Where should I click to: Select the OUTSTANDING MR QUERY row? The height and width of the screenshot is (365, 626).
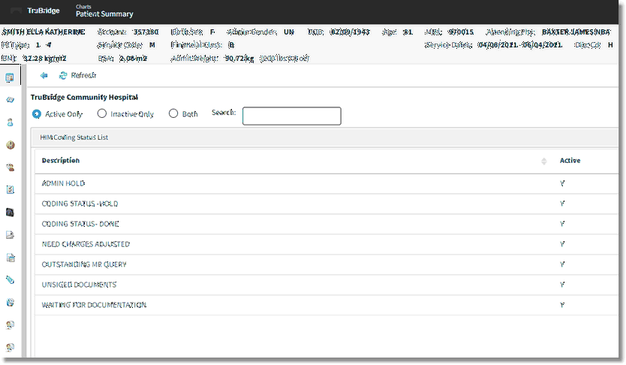click(327, 265)
